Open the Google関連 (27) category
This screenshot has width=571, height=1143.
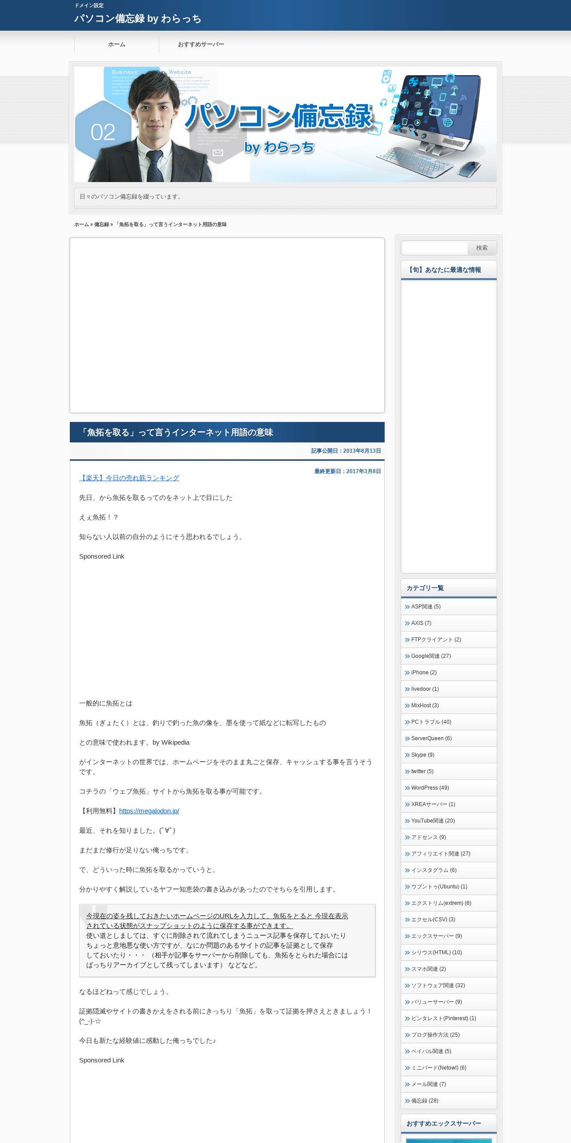coord(449,656)
